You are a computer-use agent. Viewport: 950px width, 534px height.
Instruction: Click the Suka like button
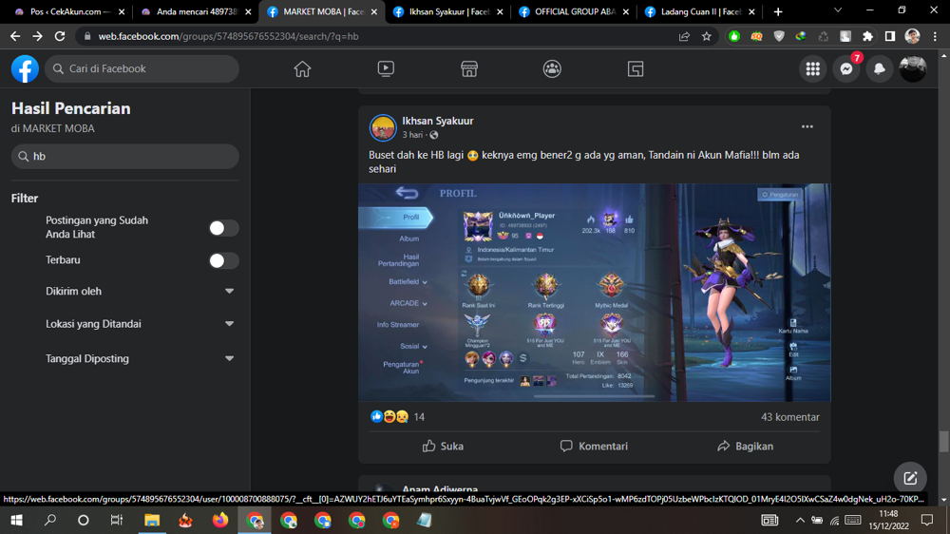coord(443,447)
